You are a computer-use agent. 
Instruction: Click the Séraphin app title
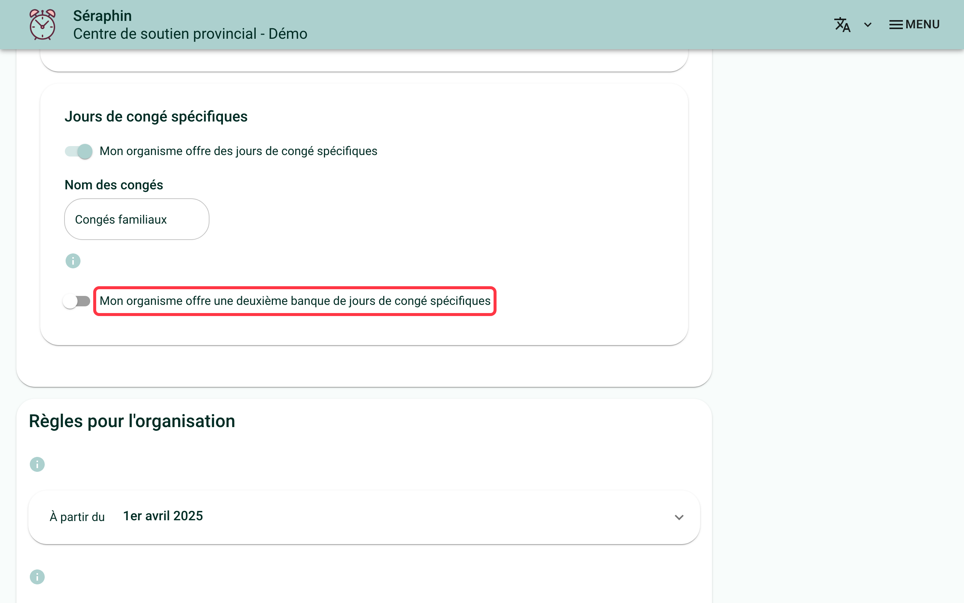tap(102, 16)
